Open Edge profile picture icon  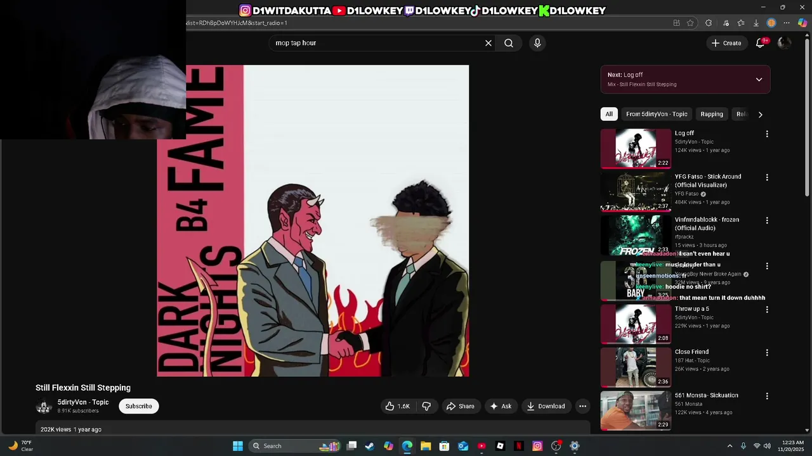[771, 23]
